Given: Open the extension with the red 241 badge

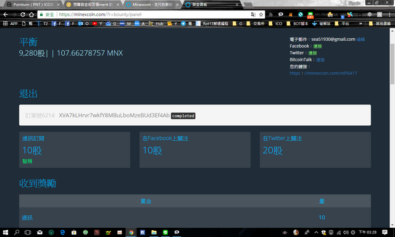Looking at the screenshot, I should [310, 15].
